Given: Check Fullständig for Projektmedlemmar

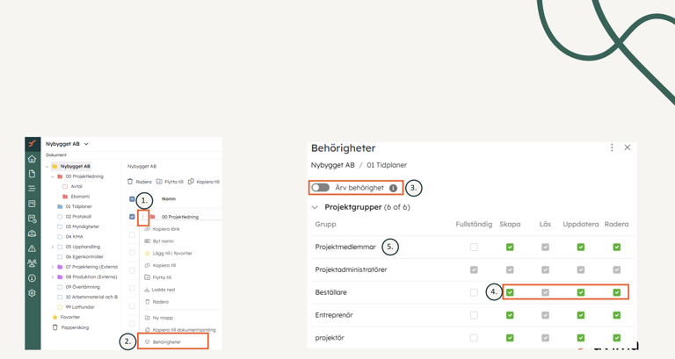Looking at the screenshot, I should [x=474, y=248].
